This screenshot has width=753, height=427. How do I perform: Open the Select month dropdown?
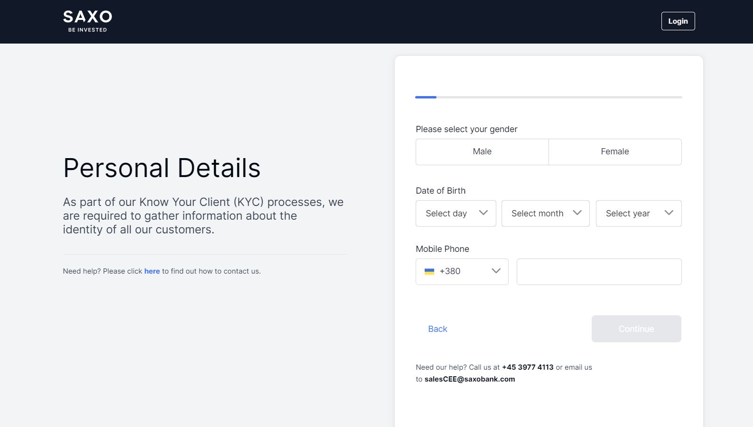click(546, 213)
